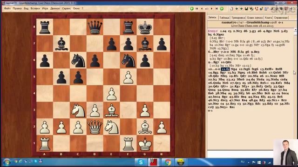
Task: Click the red numbers icon in toolbar
Action: click(257, 9)
